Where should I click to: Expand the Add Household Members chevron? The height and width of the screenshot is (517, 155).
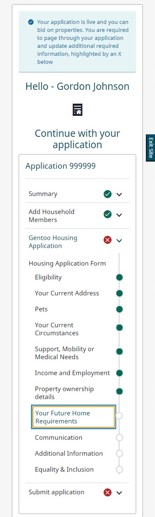coord(119,215)
